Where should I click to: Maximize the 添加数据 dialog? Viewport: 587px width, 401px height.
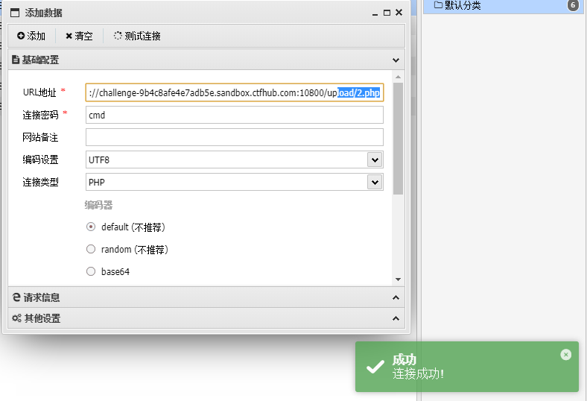(387, 13)
